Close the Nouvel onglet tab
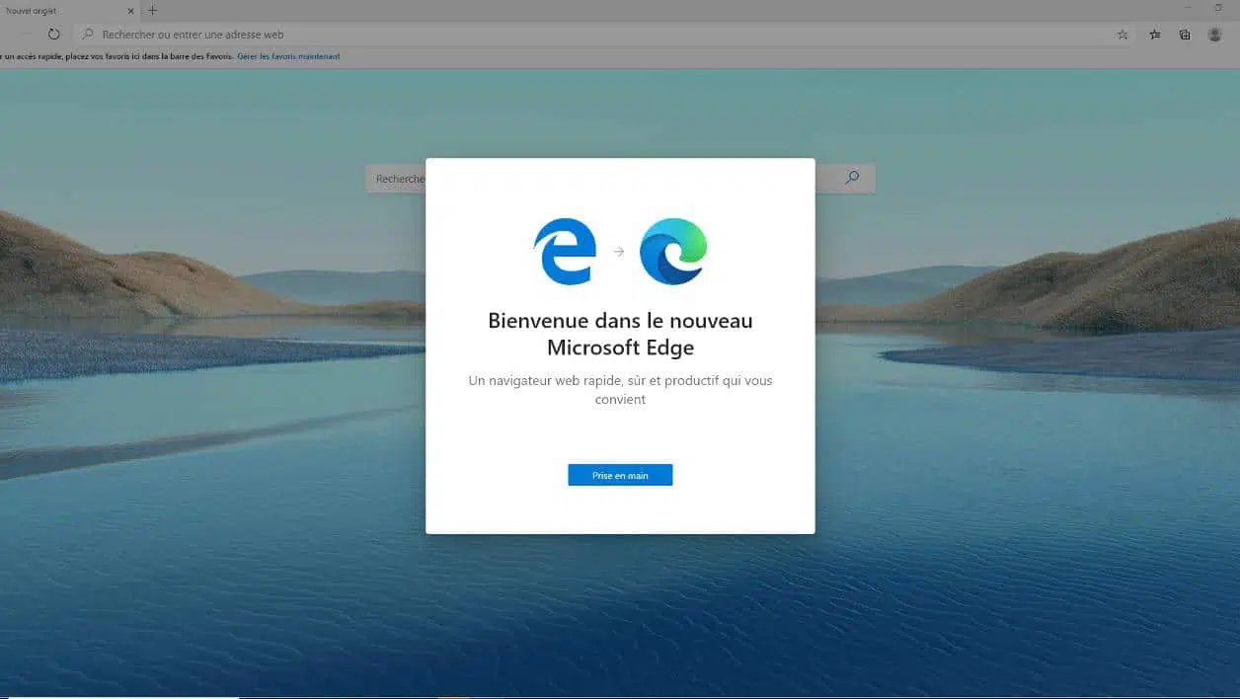The height and width of the screenshot is (699, 1240). coord(130,11)
